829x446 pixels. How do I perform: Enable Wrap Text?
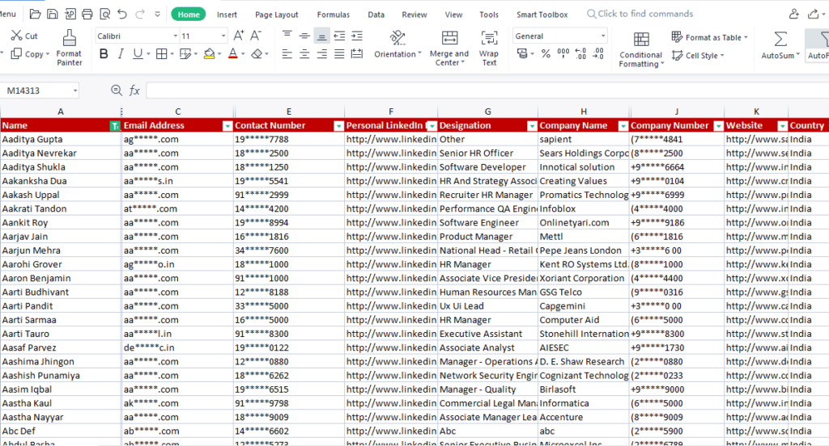click(x=489, y=48)
